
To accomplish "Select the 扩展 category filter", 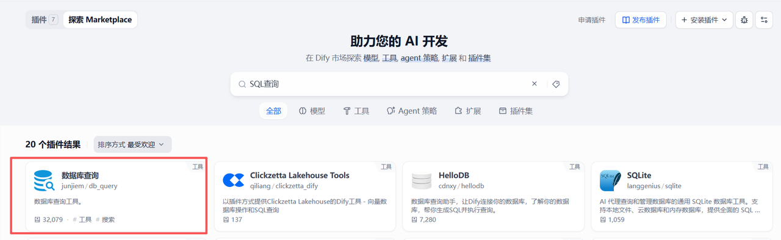I will pos(468,111).
